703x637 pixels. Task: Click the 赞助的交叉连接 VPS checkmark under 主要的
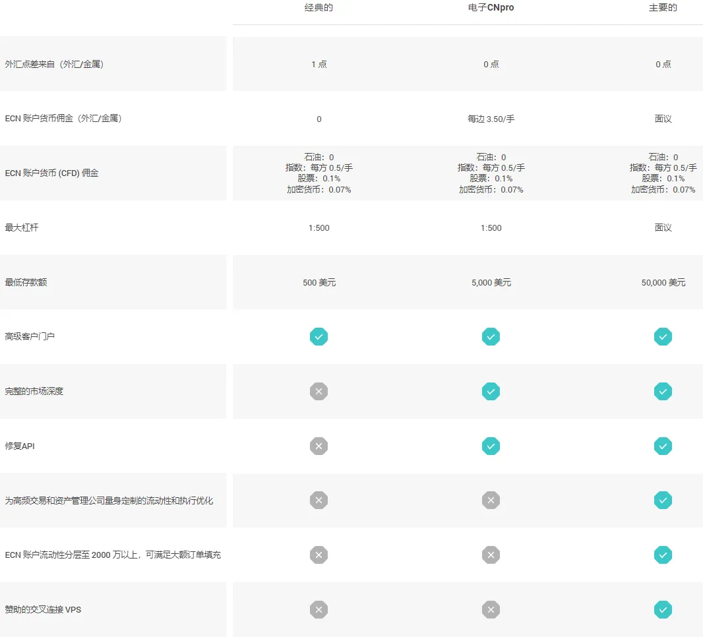(x=663, y=610)
